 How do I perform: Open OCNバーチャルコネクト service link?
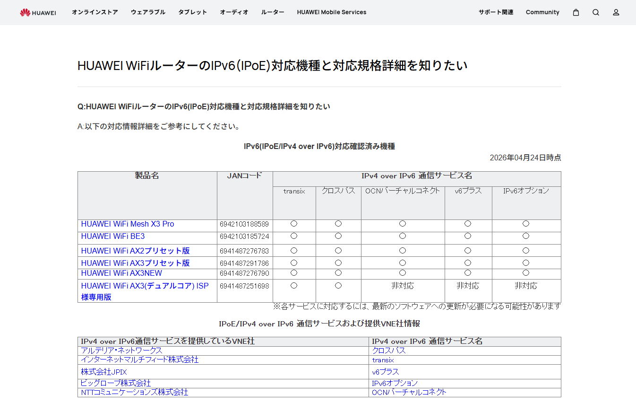click(x=409, y=392)
